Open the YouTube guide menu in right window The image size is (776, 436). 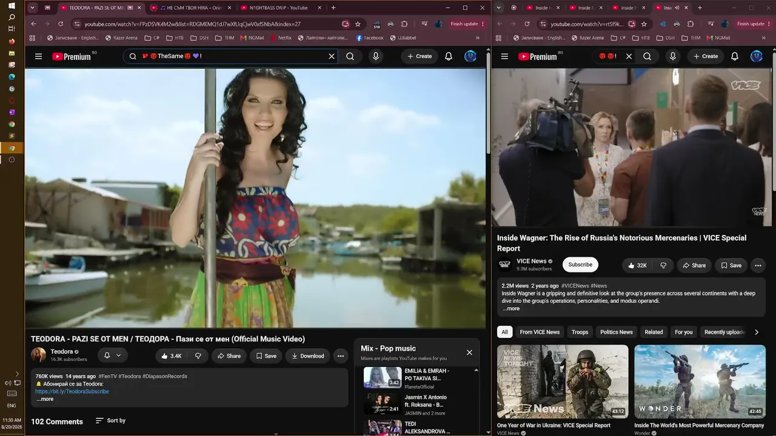coord(504,56)
